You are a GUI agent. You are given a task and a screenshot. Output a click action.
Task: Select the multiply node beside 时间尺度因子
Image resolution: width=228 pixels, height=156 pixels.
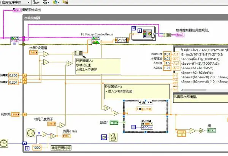click(x=62, y=125)
